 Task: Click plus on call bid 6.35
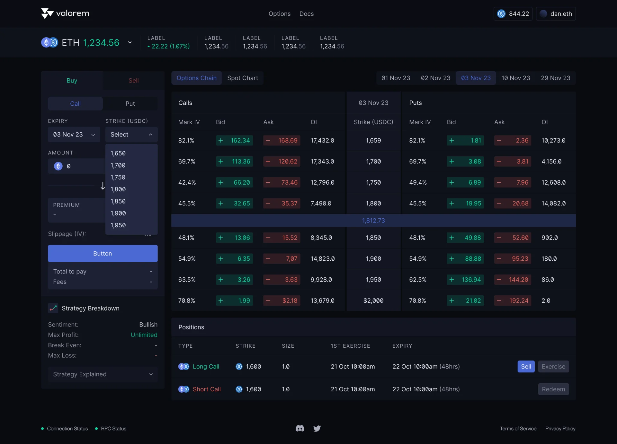221,258
